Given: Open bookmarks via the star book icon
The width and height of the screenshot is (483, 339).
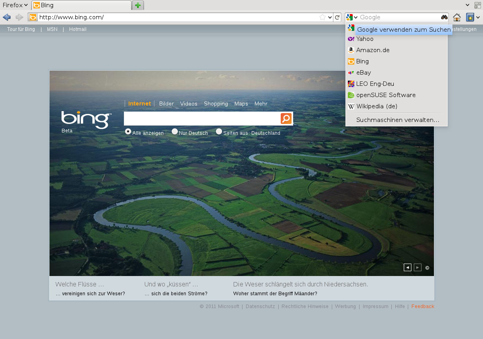Looking at the screenshot, I should [470, 17].
